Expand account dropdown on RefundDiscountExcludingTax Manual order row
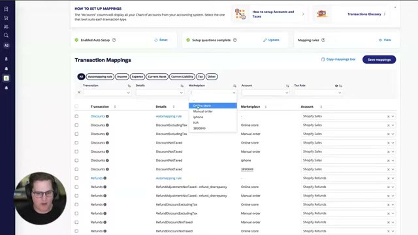The width and height of the screenshot is (418, 235). (393, 213)
